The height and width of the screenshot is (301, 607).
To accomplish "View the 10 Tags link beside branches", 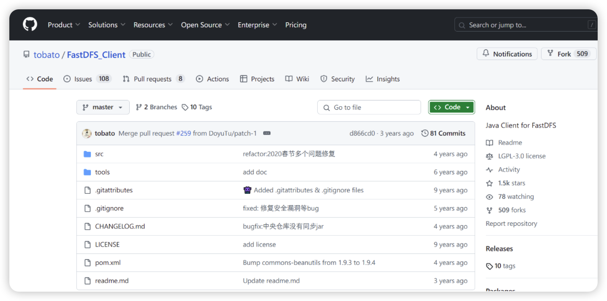I will tap(197, 107).
